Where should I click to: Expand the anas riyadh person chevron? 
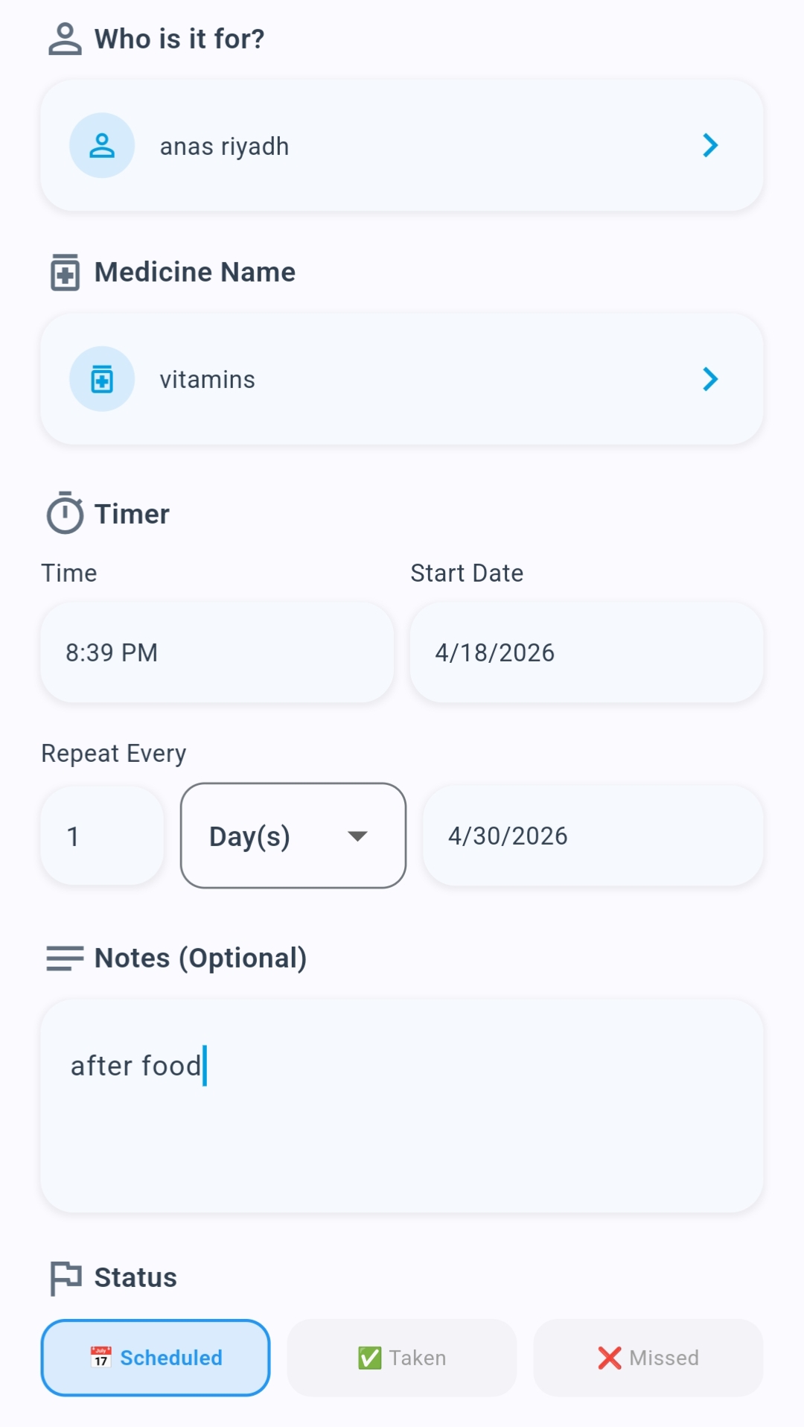pyautogui.click(x=710, y=146)
